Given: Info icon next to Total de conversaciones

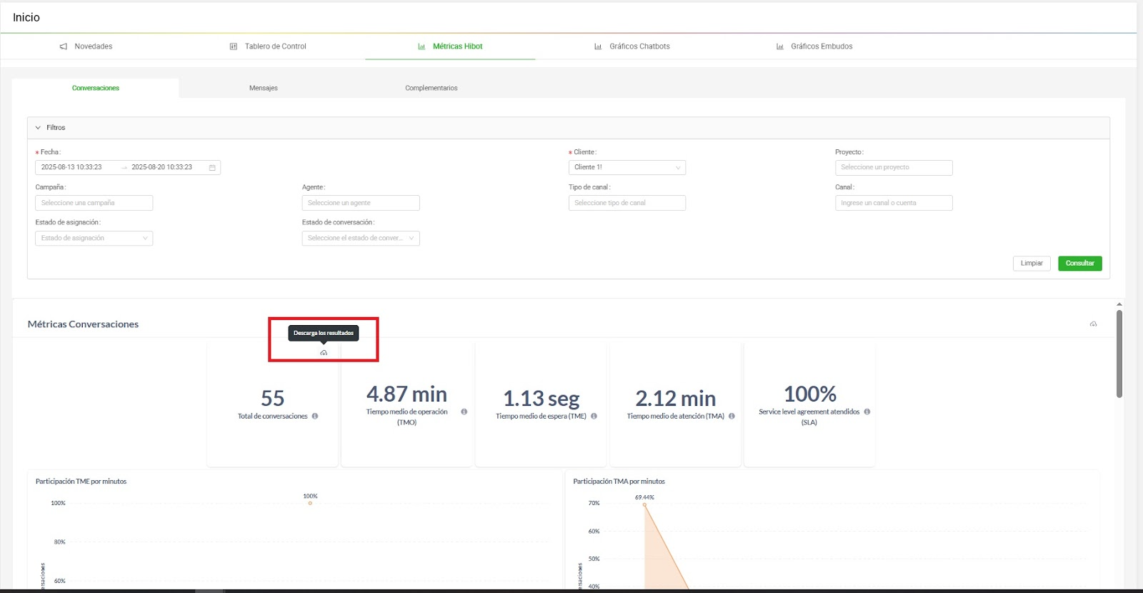Looking at the screenshot, I should 315,416.
